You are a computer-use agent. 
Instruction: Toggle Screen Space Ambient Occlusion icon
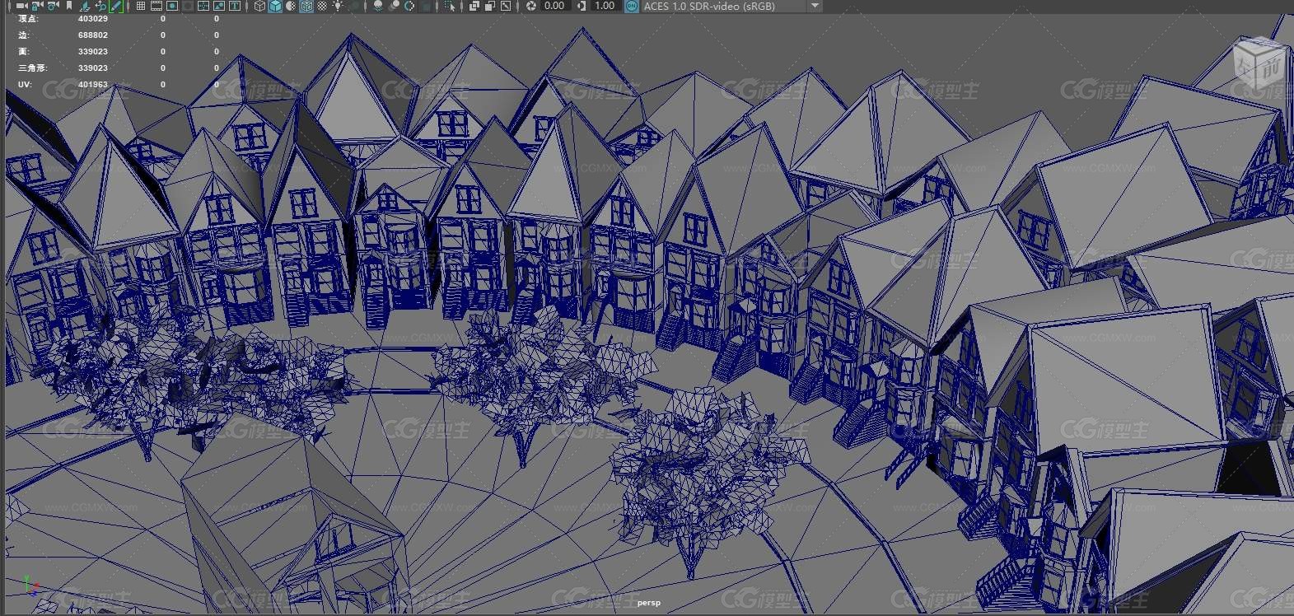[378, 6]
